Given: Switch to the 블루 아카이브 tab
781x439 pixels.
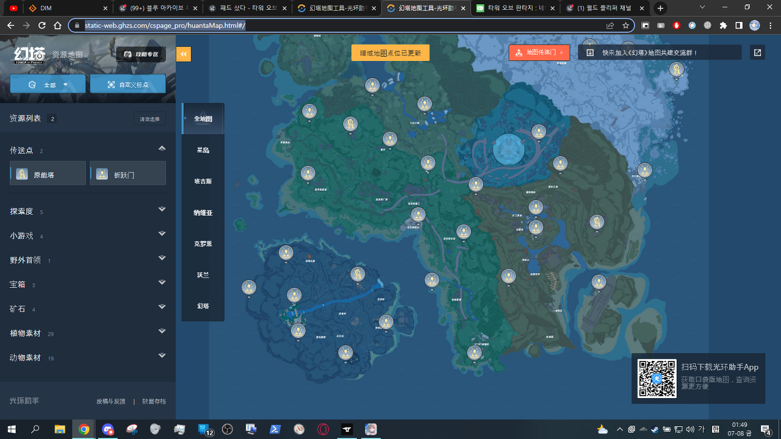Looking at the screenshot, I should [x=157, y=9].
